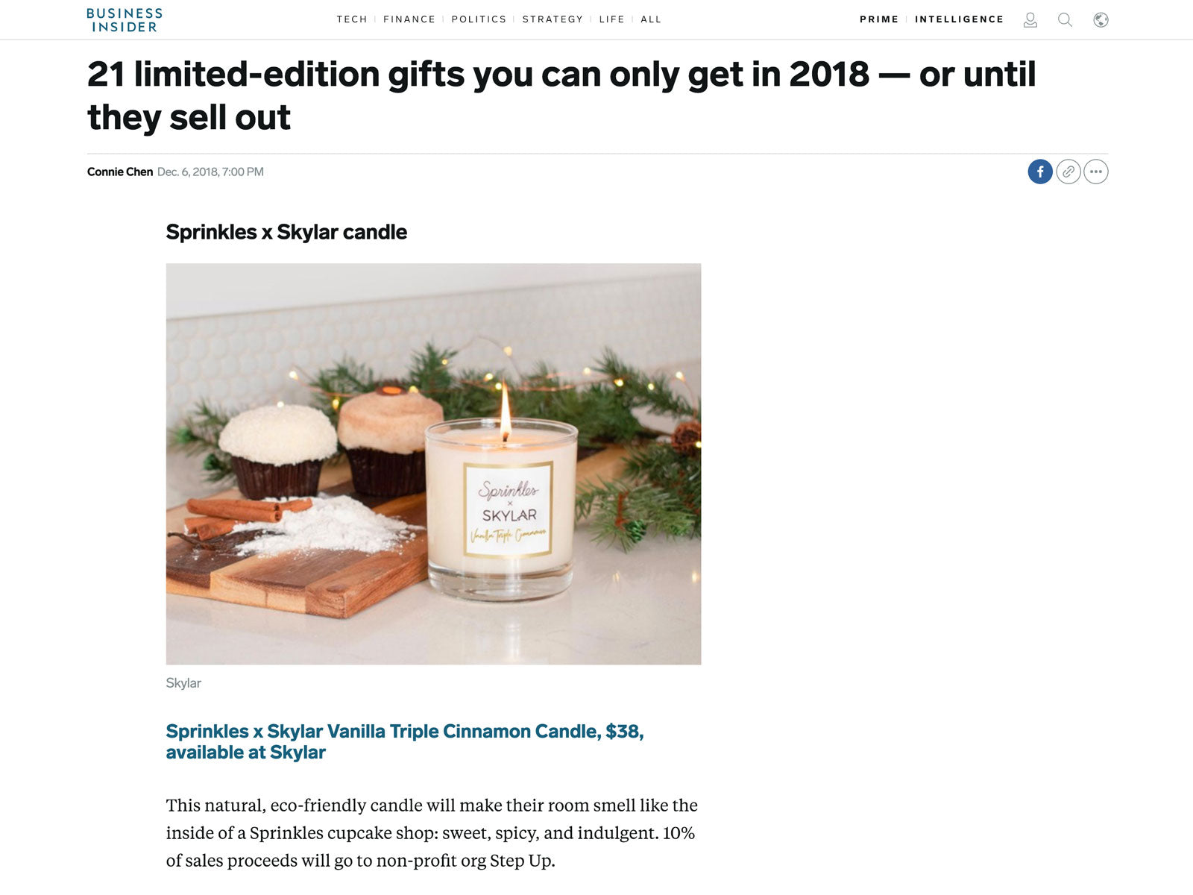Copy the article link icon
The image size is (1193, 895).
tap(1068, 172)
